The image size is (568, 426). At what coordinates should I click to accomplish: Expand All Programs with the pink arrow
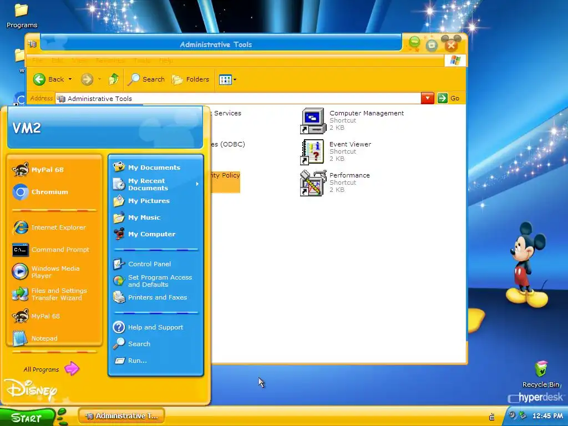[x=52, y=369]
